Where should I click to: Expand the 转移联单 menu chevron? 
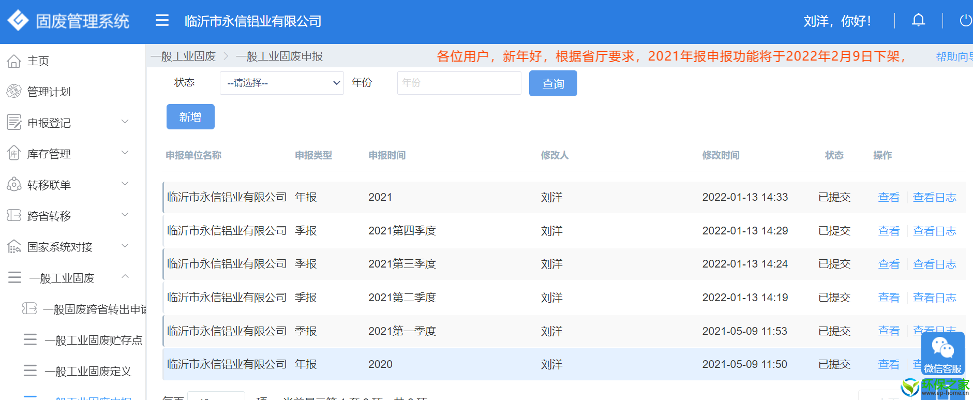[x=125, y=184]
